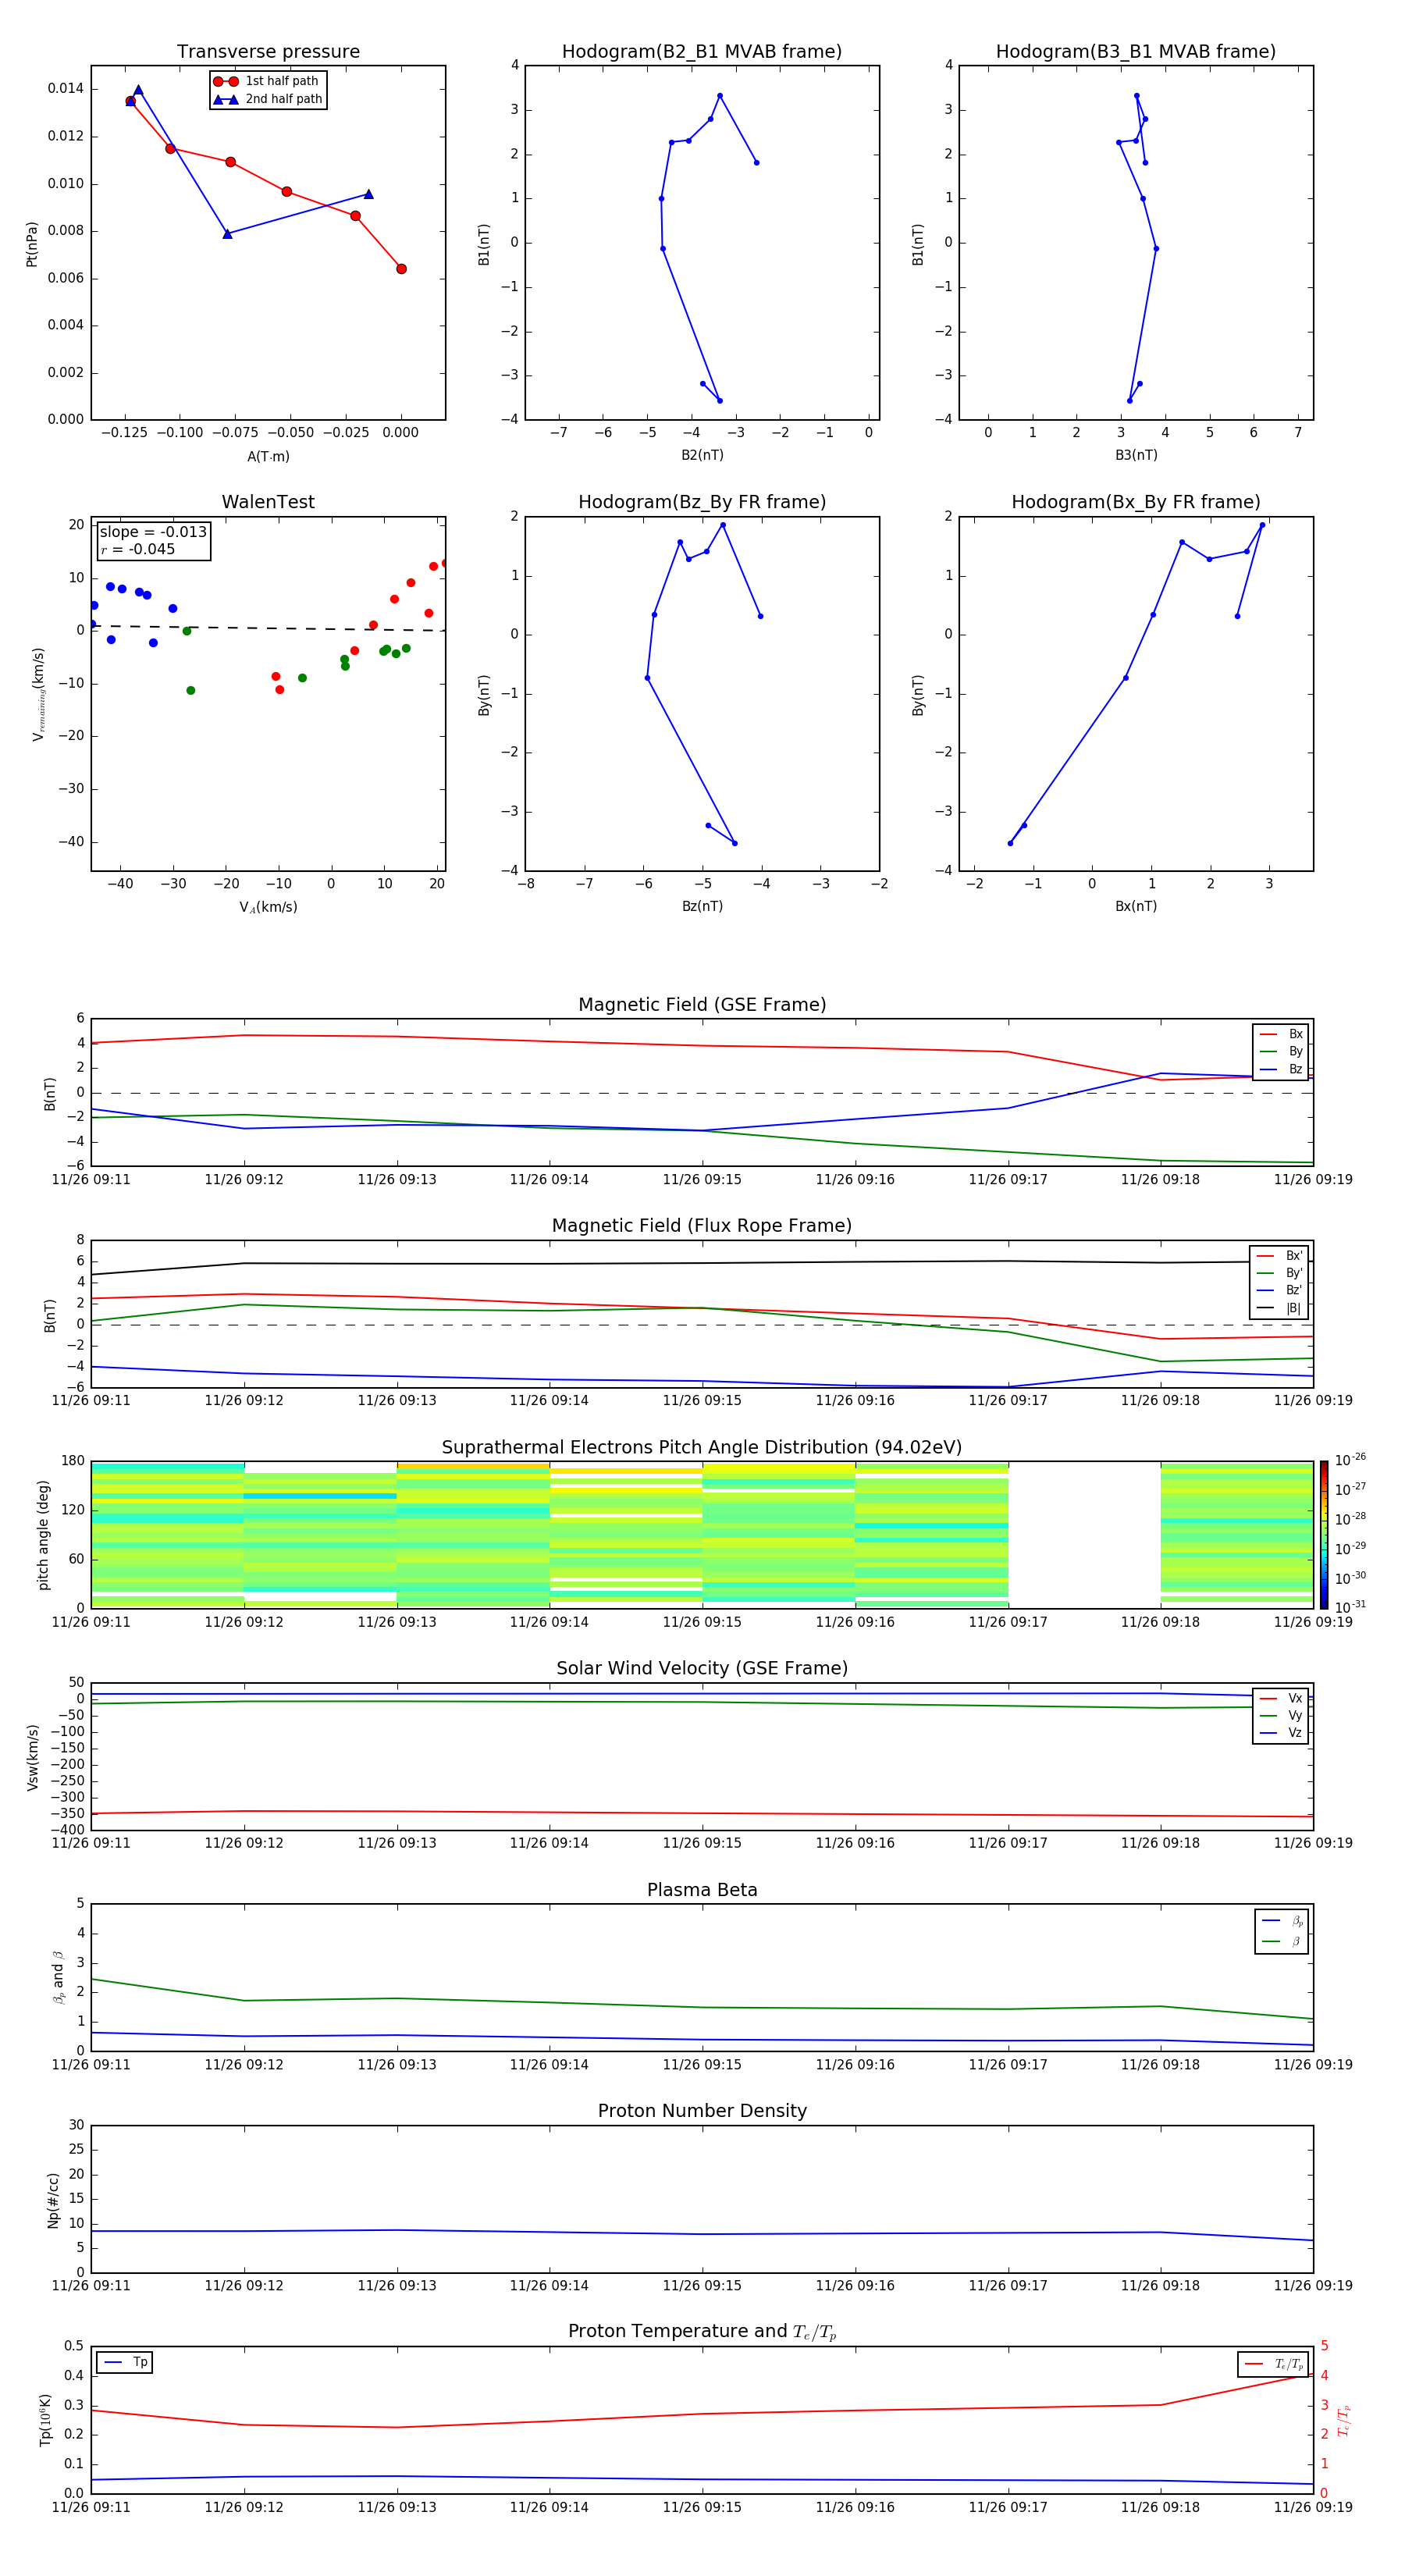Click the 'Te/Tp' legend entry in temperature plot
Image resolution: width=1405 pixels, height=2576 pixels.
click(1274, 2364)
